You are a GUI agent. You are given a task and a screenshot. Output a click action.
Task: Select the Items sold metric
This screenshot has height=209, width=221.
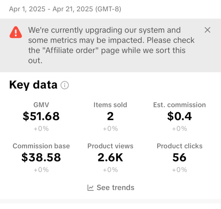click(x=110, y=117)
